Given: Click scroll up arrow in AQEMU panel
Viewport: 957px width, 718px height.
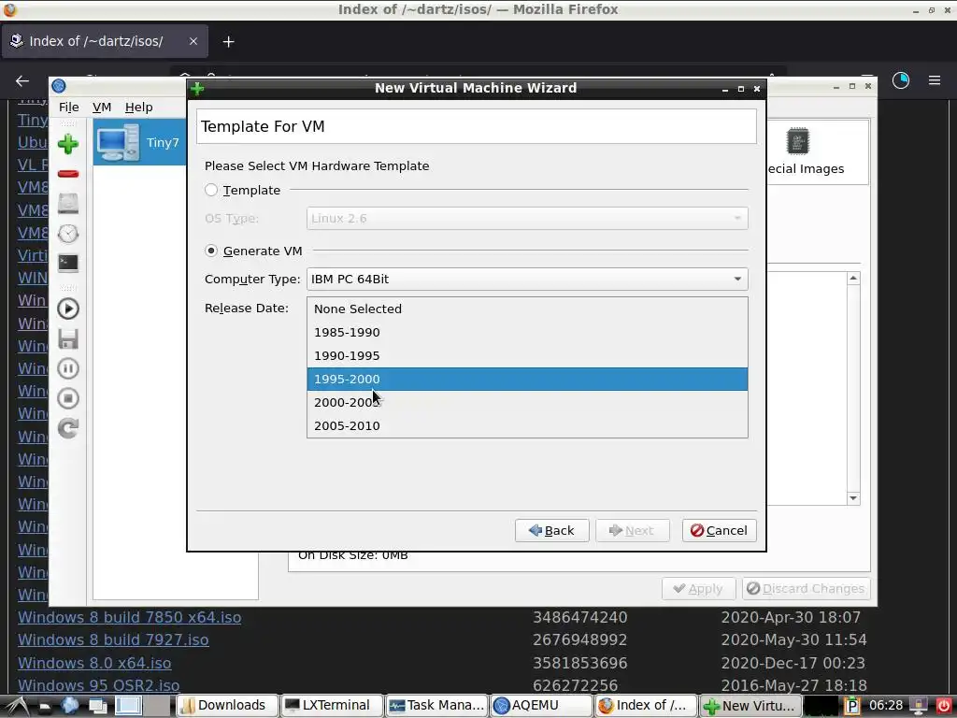Looking at the screenshot, I should pyautogui.click(x=853, y=279).
